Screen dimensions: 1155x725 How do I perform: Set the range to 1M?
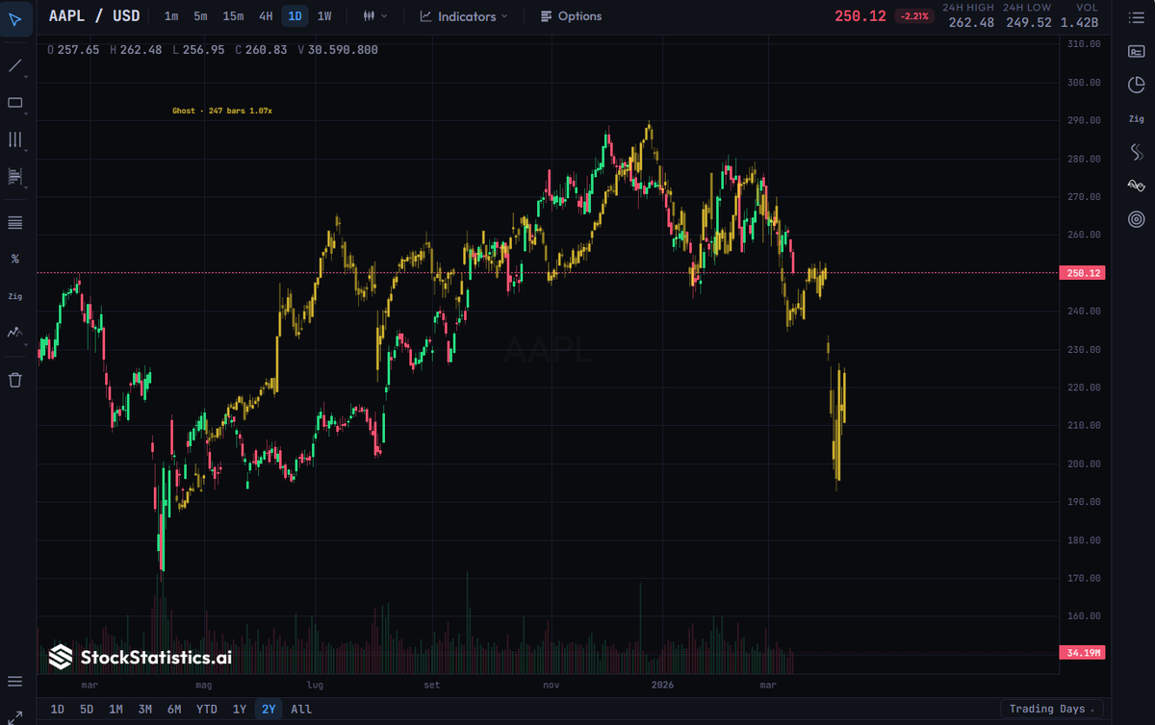click(115, 709)
